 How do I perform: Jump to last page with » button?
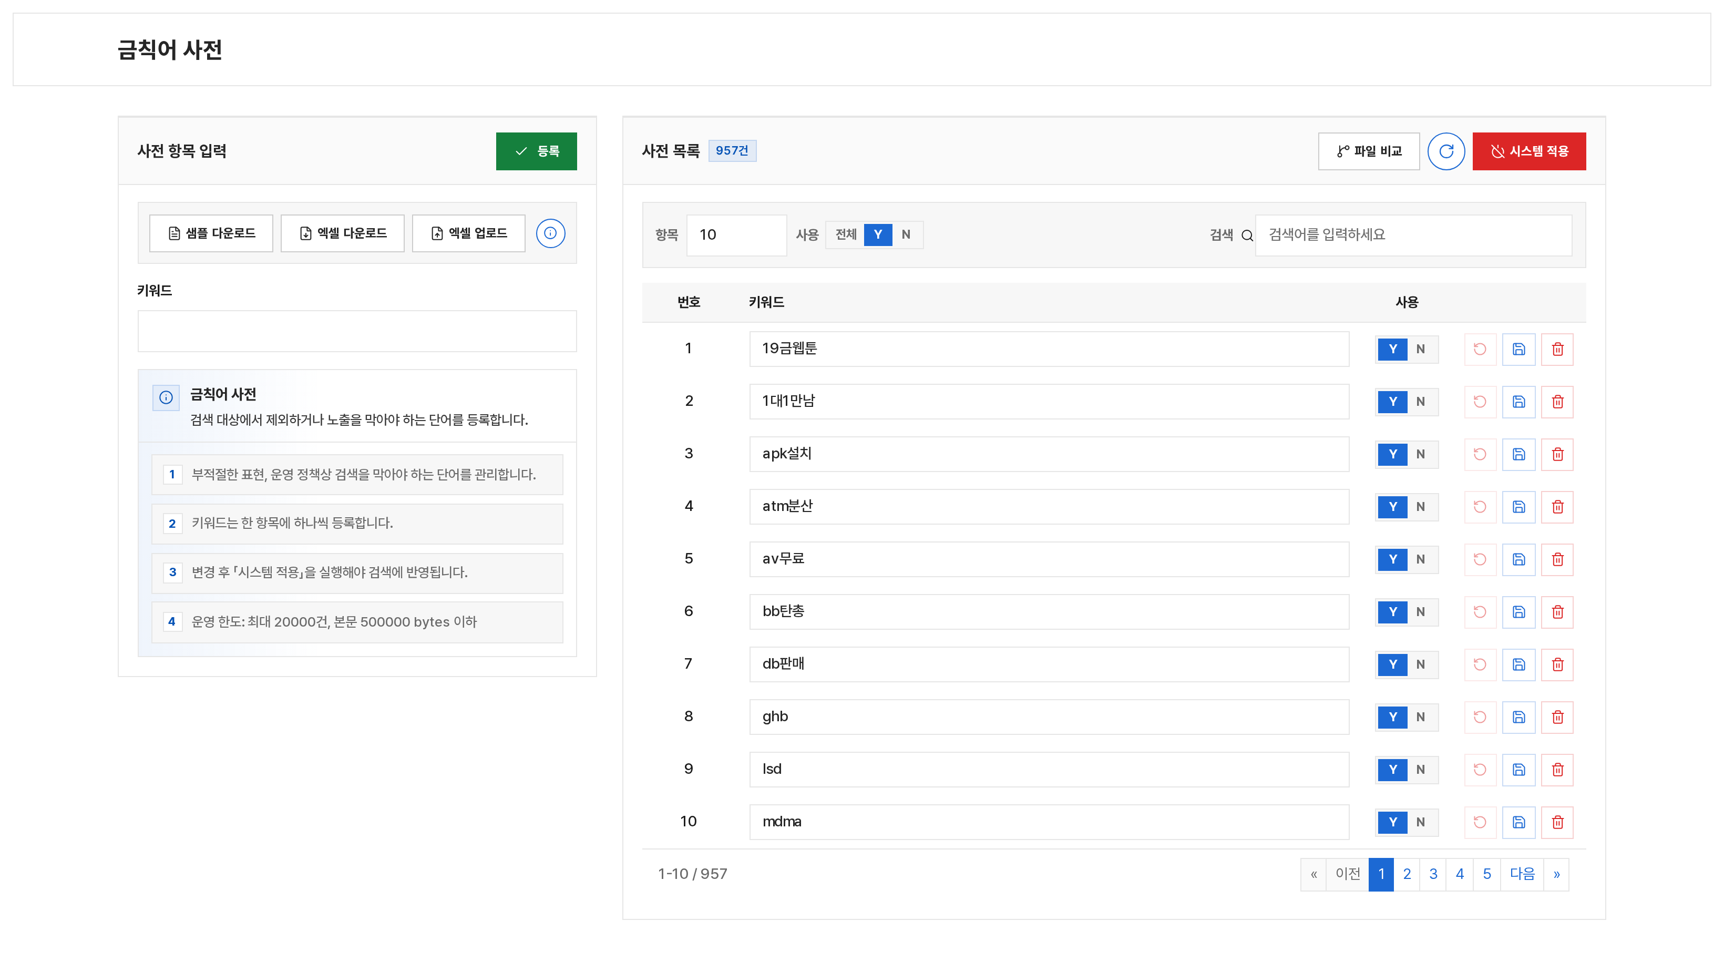tap(1556, 874)
